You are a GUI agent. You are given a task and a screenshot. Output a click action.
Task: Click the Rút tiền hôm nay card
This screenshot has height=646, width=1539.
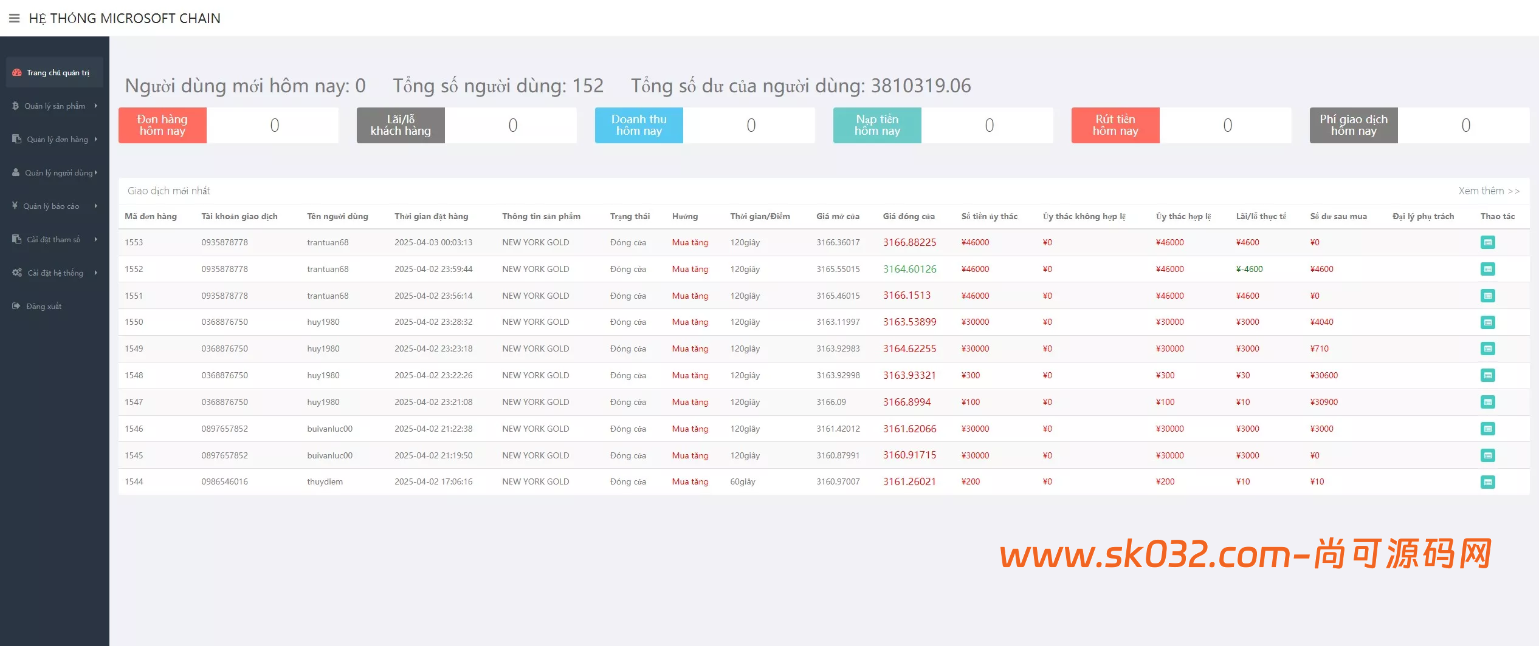pos(1115,125)
